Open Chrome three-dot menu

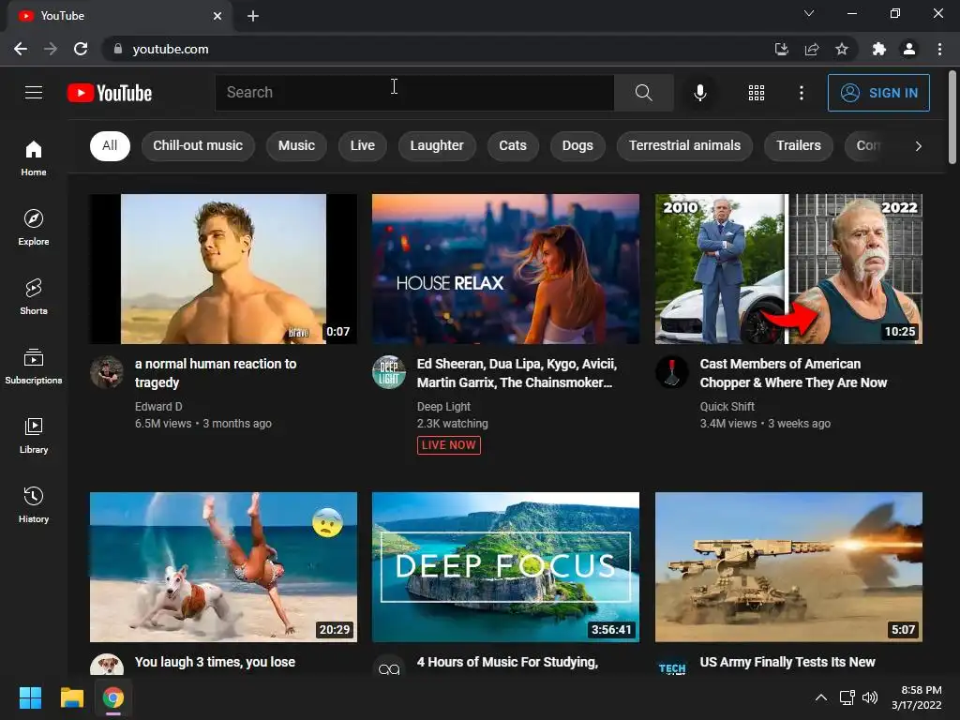[939, 49]
